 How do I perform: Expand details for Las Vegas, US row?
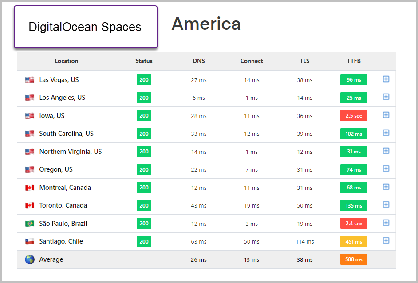386,79
